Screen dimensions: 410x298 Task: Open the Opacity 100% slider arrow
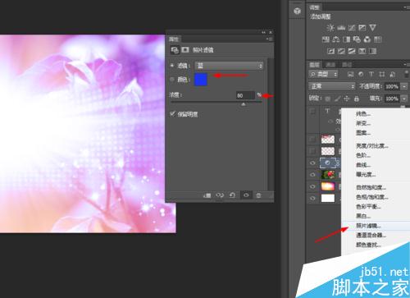[x=404, y=87]
